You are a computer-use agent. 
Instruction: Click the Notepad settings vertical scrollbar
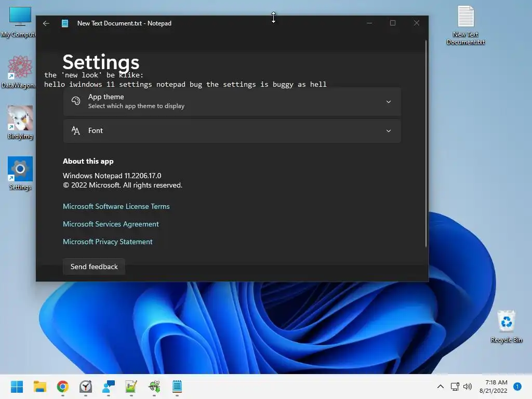pyautogui.click(x=426, y=144)
